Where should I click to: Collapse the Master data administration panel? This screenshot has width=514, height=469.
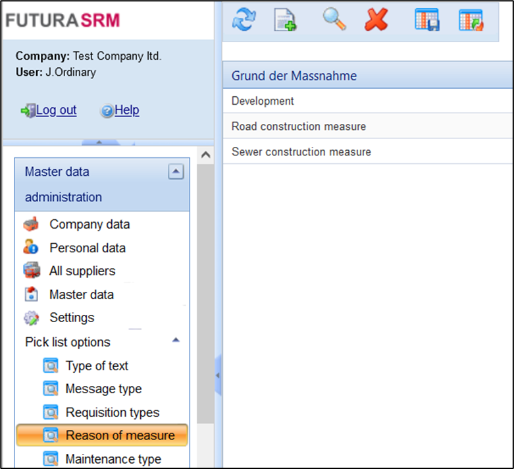tap(176, 172)
